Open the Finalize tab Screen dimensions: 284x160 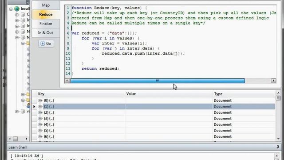46,24
